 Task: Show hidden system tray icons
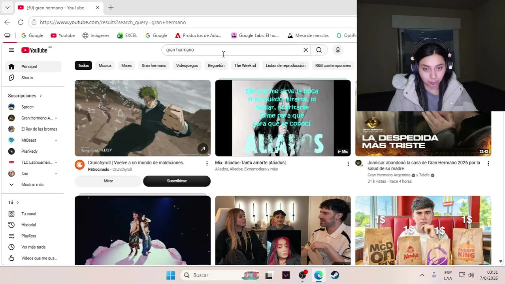pos(422,275)
